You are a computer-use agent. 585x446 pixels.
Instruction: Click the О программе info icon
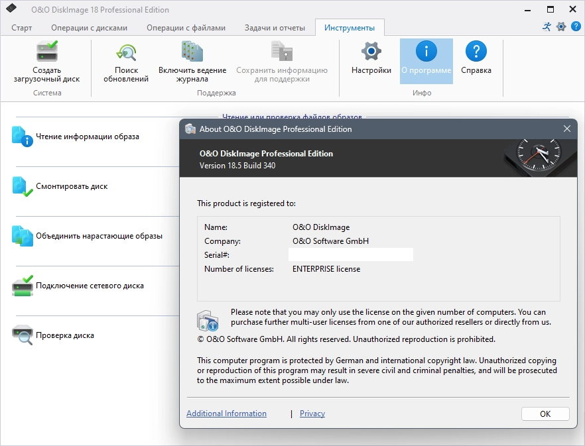pos(426,51)
